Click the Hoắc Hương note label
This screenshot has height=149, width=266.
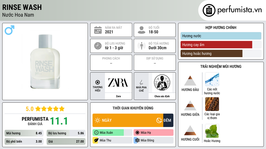click(x=212, y=141)
